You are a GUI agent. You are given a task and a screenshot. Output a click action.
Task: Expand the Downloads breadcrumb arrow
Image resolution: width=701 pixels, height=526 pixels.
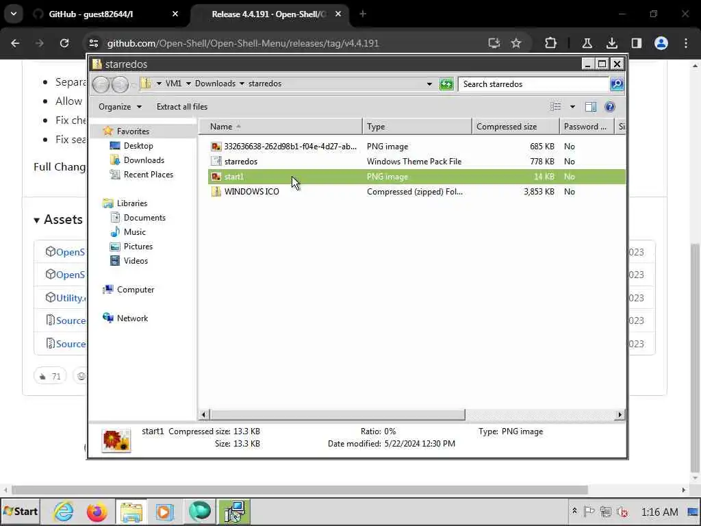click(242, 84)
